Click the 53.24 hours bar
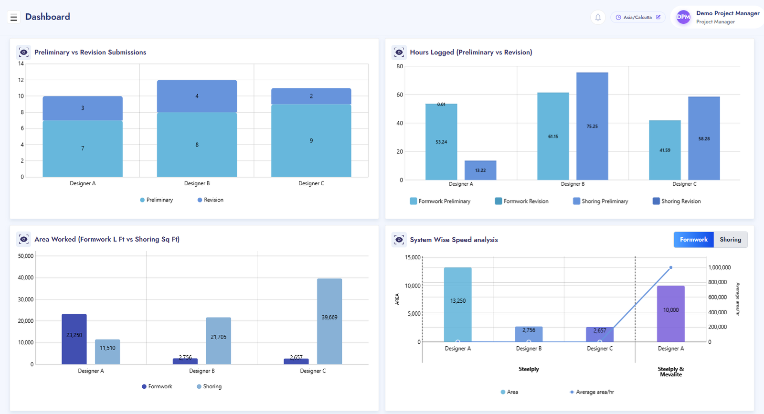Screen dimensions: 764x414 point(441,142)
